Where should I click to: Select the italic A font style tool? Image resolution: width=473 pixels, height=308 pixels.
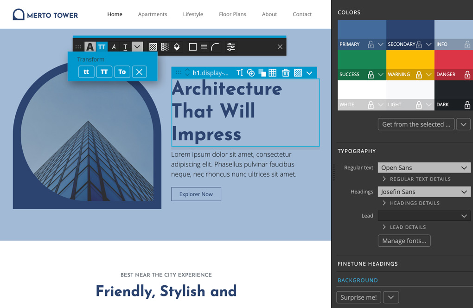[x=114, y=47]
